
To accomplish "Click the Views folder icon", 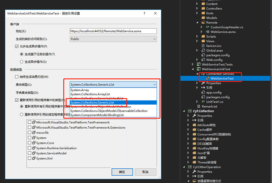I will tap(203, 41).
